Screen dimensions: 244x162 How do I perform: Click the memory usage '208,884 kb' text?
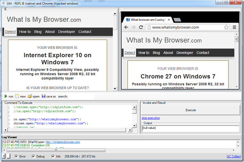click(x=72, y=156)
